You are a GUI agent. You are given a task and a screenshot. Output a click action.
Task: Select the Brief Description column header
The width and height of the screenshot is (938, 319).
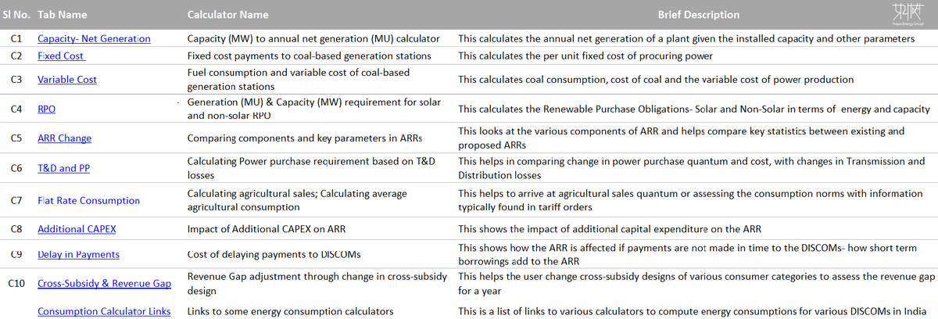(x=699, y=15)
